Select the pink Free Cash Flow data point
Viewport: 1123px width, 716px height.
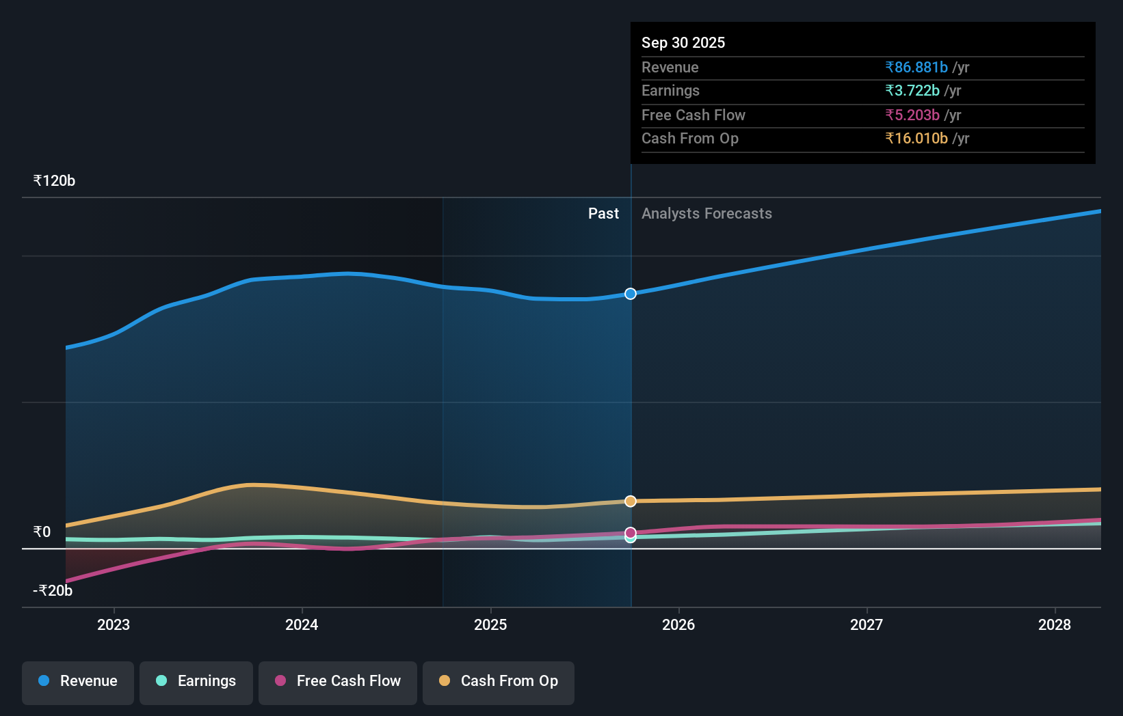tap(630, 532)
